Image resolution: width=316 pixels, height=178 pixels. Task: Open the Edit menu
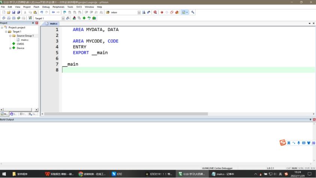pos(10,7)
